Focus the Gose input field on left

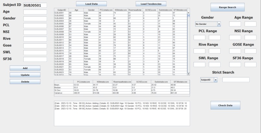(x=35, y=46)
